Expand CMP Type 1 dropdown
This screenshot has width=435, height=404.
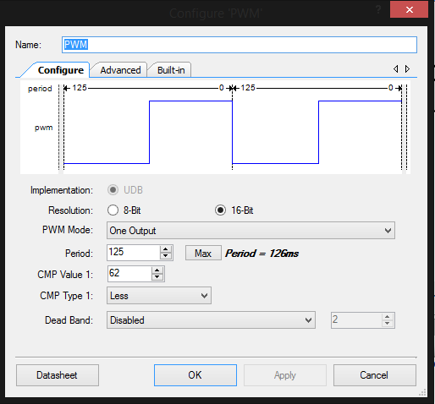coord(159,296)
